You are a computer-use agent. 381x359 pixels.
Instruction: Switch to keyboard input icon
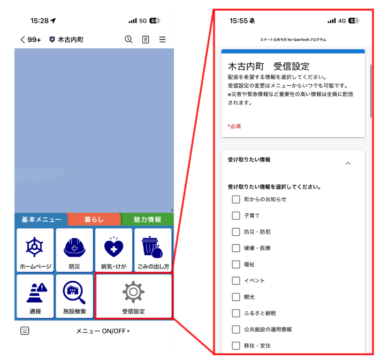25,331
